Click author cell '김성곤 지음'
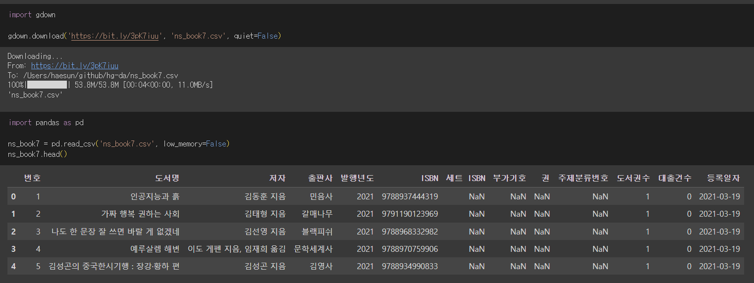Image resolution: width=754 pixels, height=283 pixels. (x=265, y=266)
